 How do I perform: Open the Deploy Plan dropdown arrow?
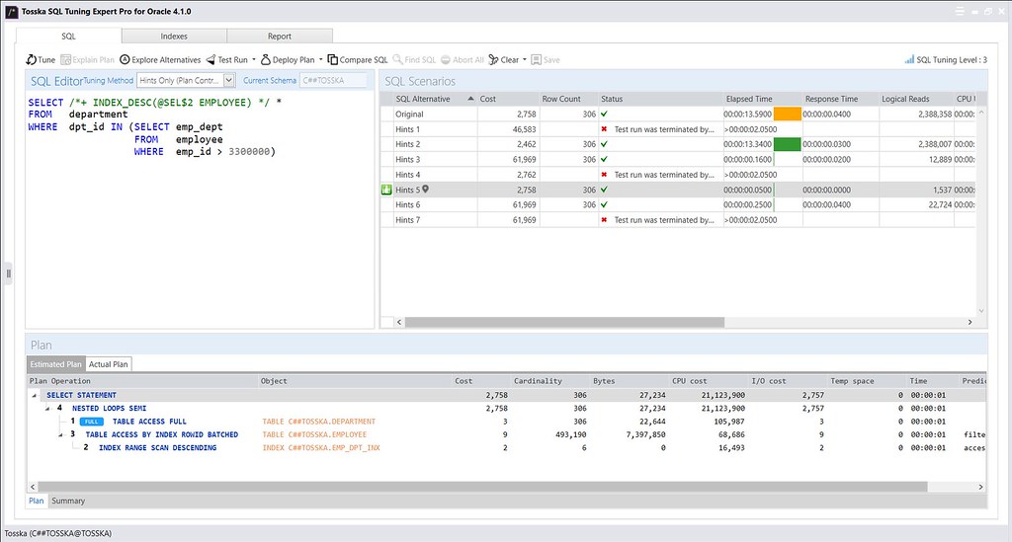pos(321,60)
